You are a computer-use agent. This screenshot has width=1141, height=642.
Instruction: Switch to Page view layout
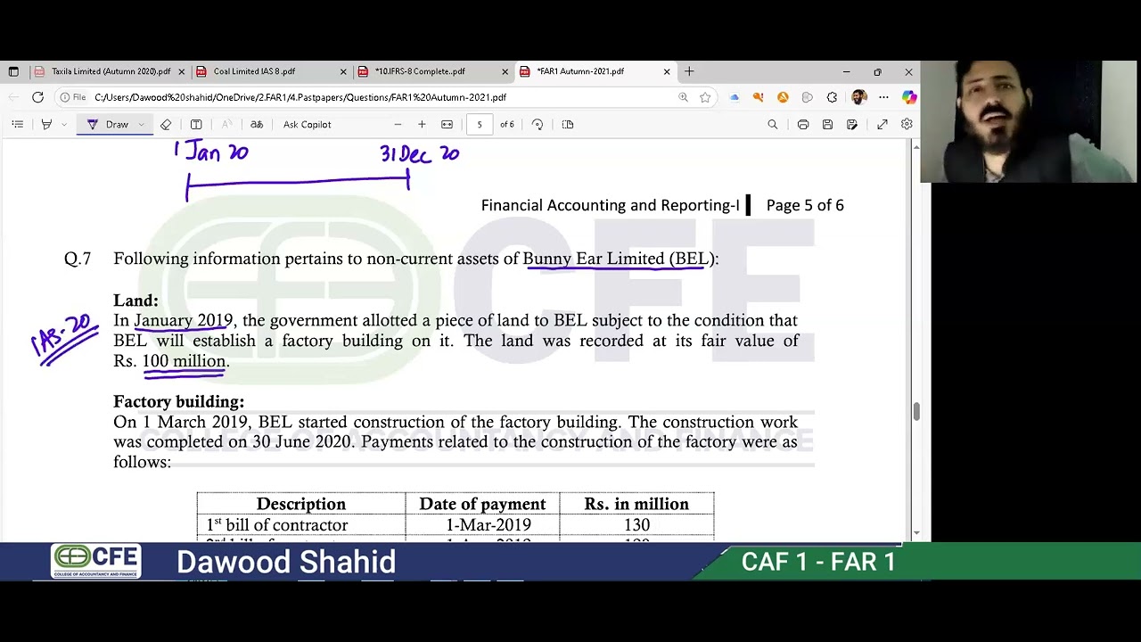point(568,125)
